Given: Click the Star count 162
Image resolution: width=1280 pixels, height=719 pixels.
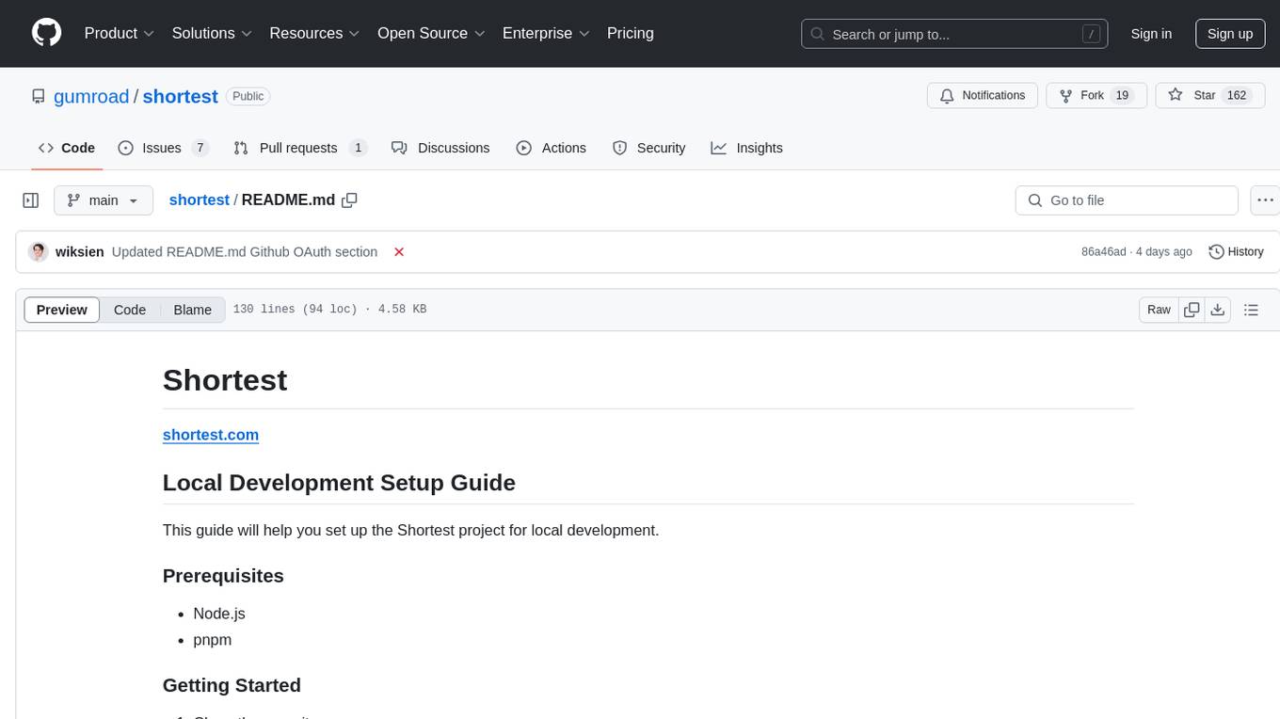Looking at the screenshot, I should point(1237,95).
